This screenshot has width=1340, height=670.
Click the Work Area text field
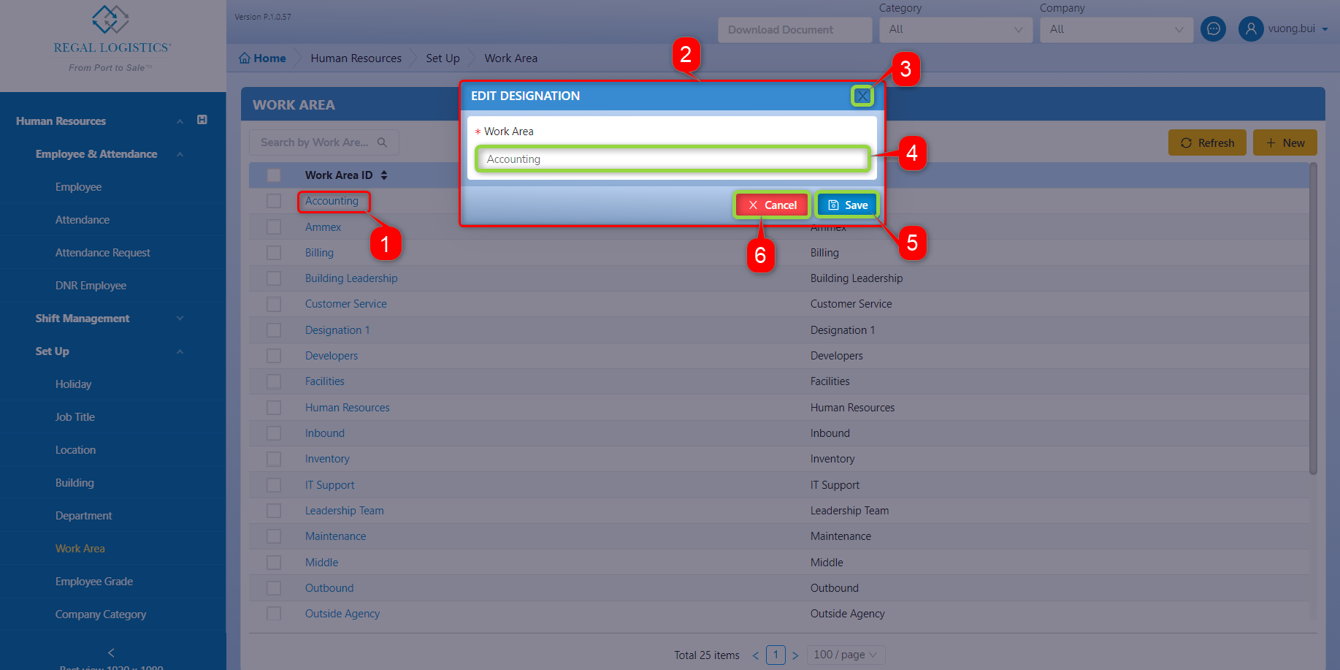click(x=673, y=159)
